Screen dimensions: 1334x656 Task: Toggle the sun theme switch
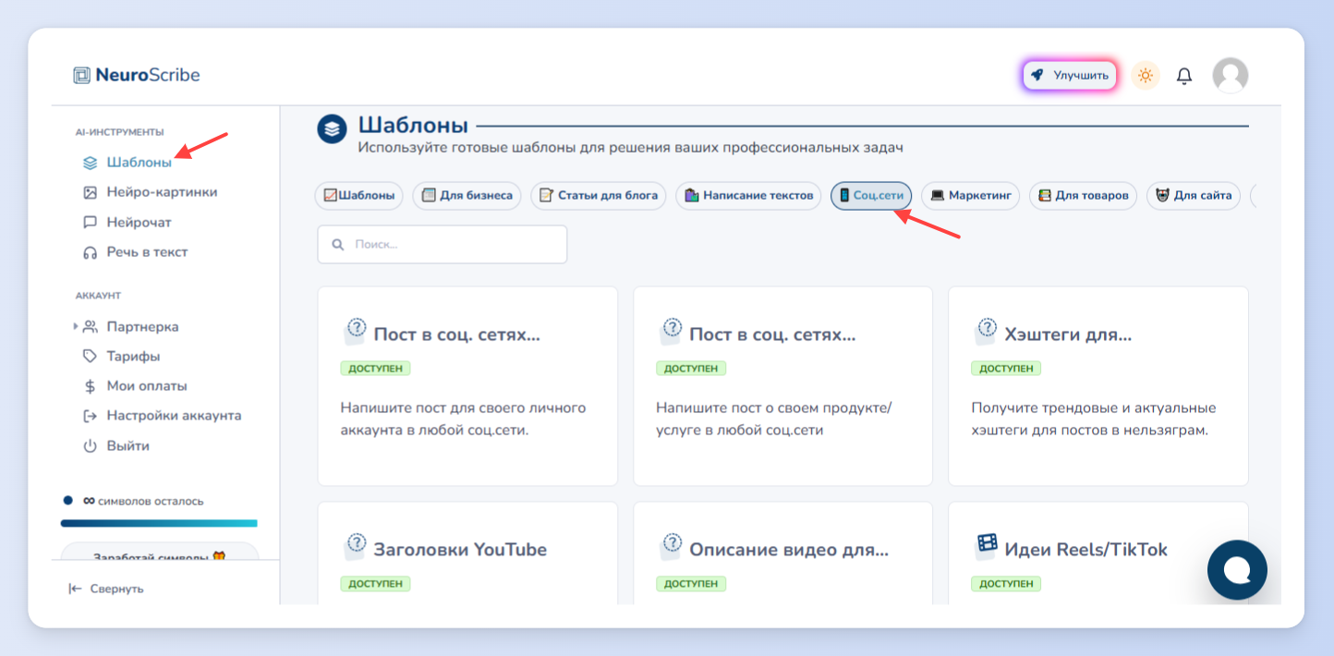pyautogui.click(x=1146, y=75)
